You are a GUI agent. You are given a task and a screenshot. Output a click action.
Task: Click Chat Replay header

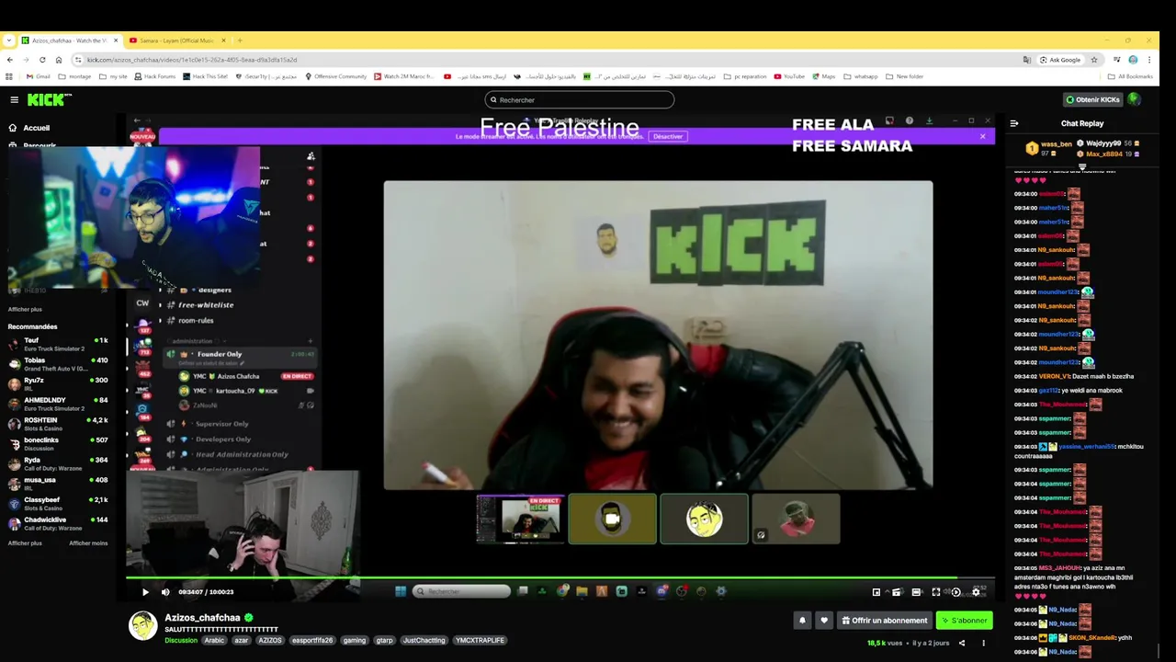1082,123
